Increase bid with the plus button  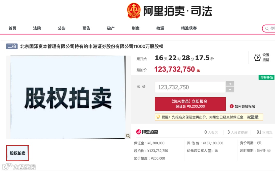[x=230, y=84]
